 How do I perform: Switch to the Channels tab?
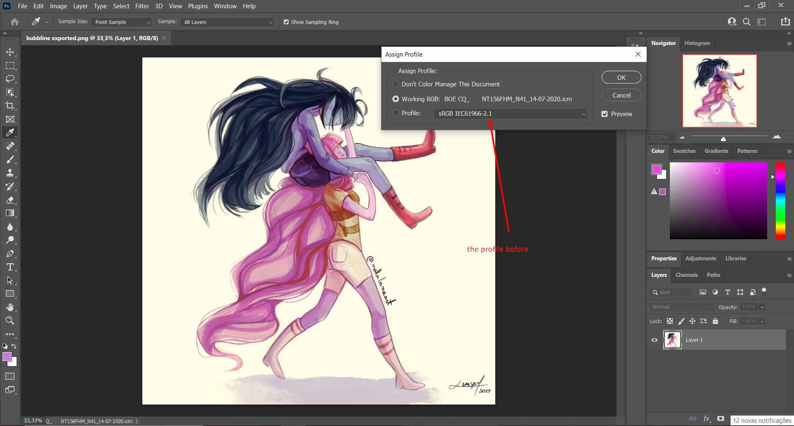(686, 275)
